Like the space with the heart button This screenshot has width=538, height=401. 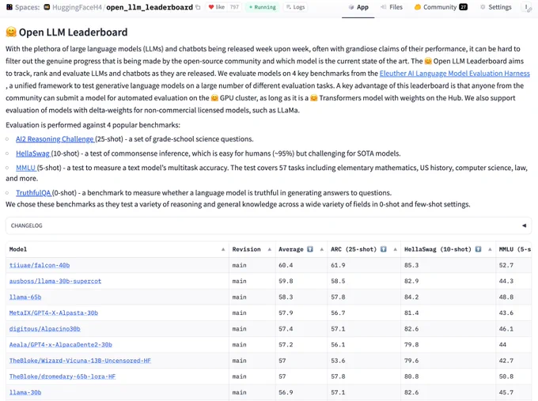point(216,7)
